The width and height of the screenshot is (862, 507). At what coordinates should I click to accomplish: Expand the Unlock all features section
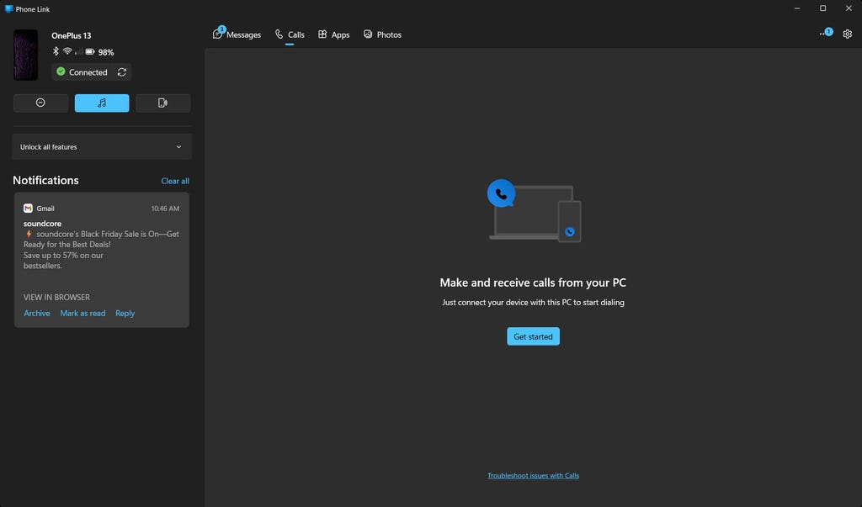point(102,146)
